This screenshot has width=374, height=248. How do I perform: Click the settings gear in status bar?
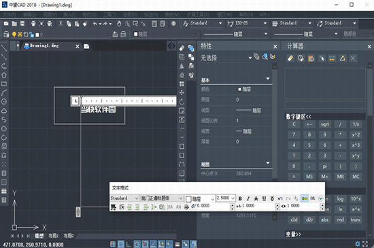click(x=357, y=244)
